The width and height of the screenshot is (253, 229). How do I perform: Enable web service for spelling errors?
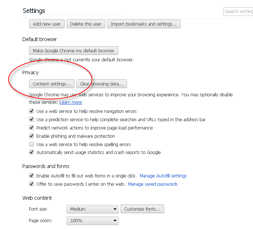(31, 144)
